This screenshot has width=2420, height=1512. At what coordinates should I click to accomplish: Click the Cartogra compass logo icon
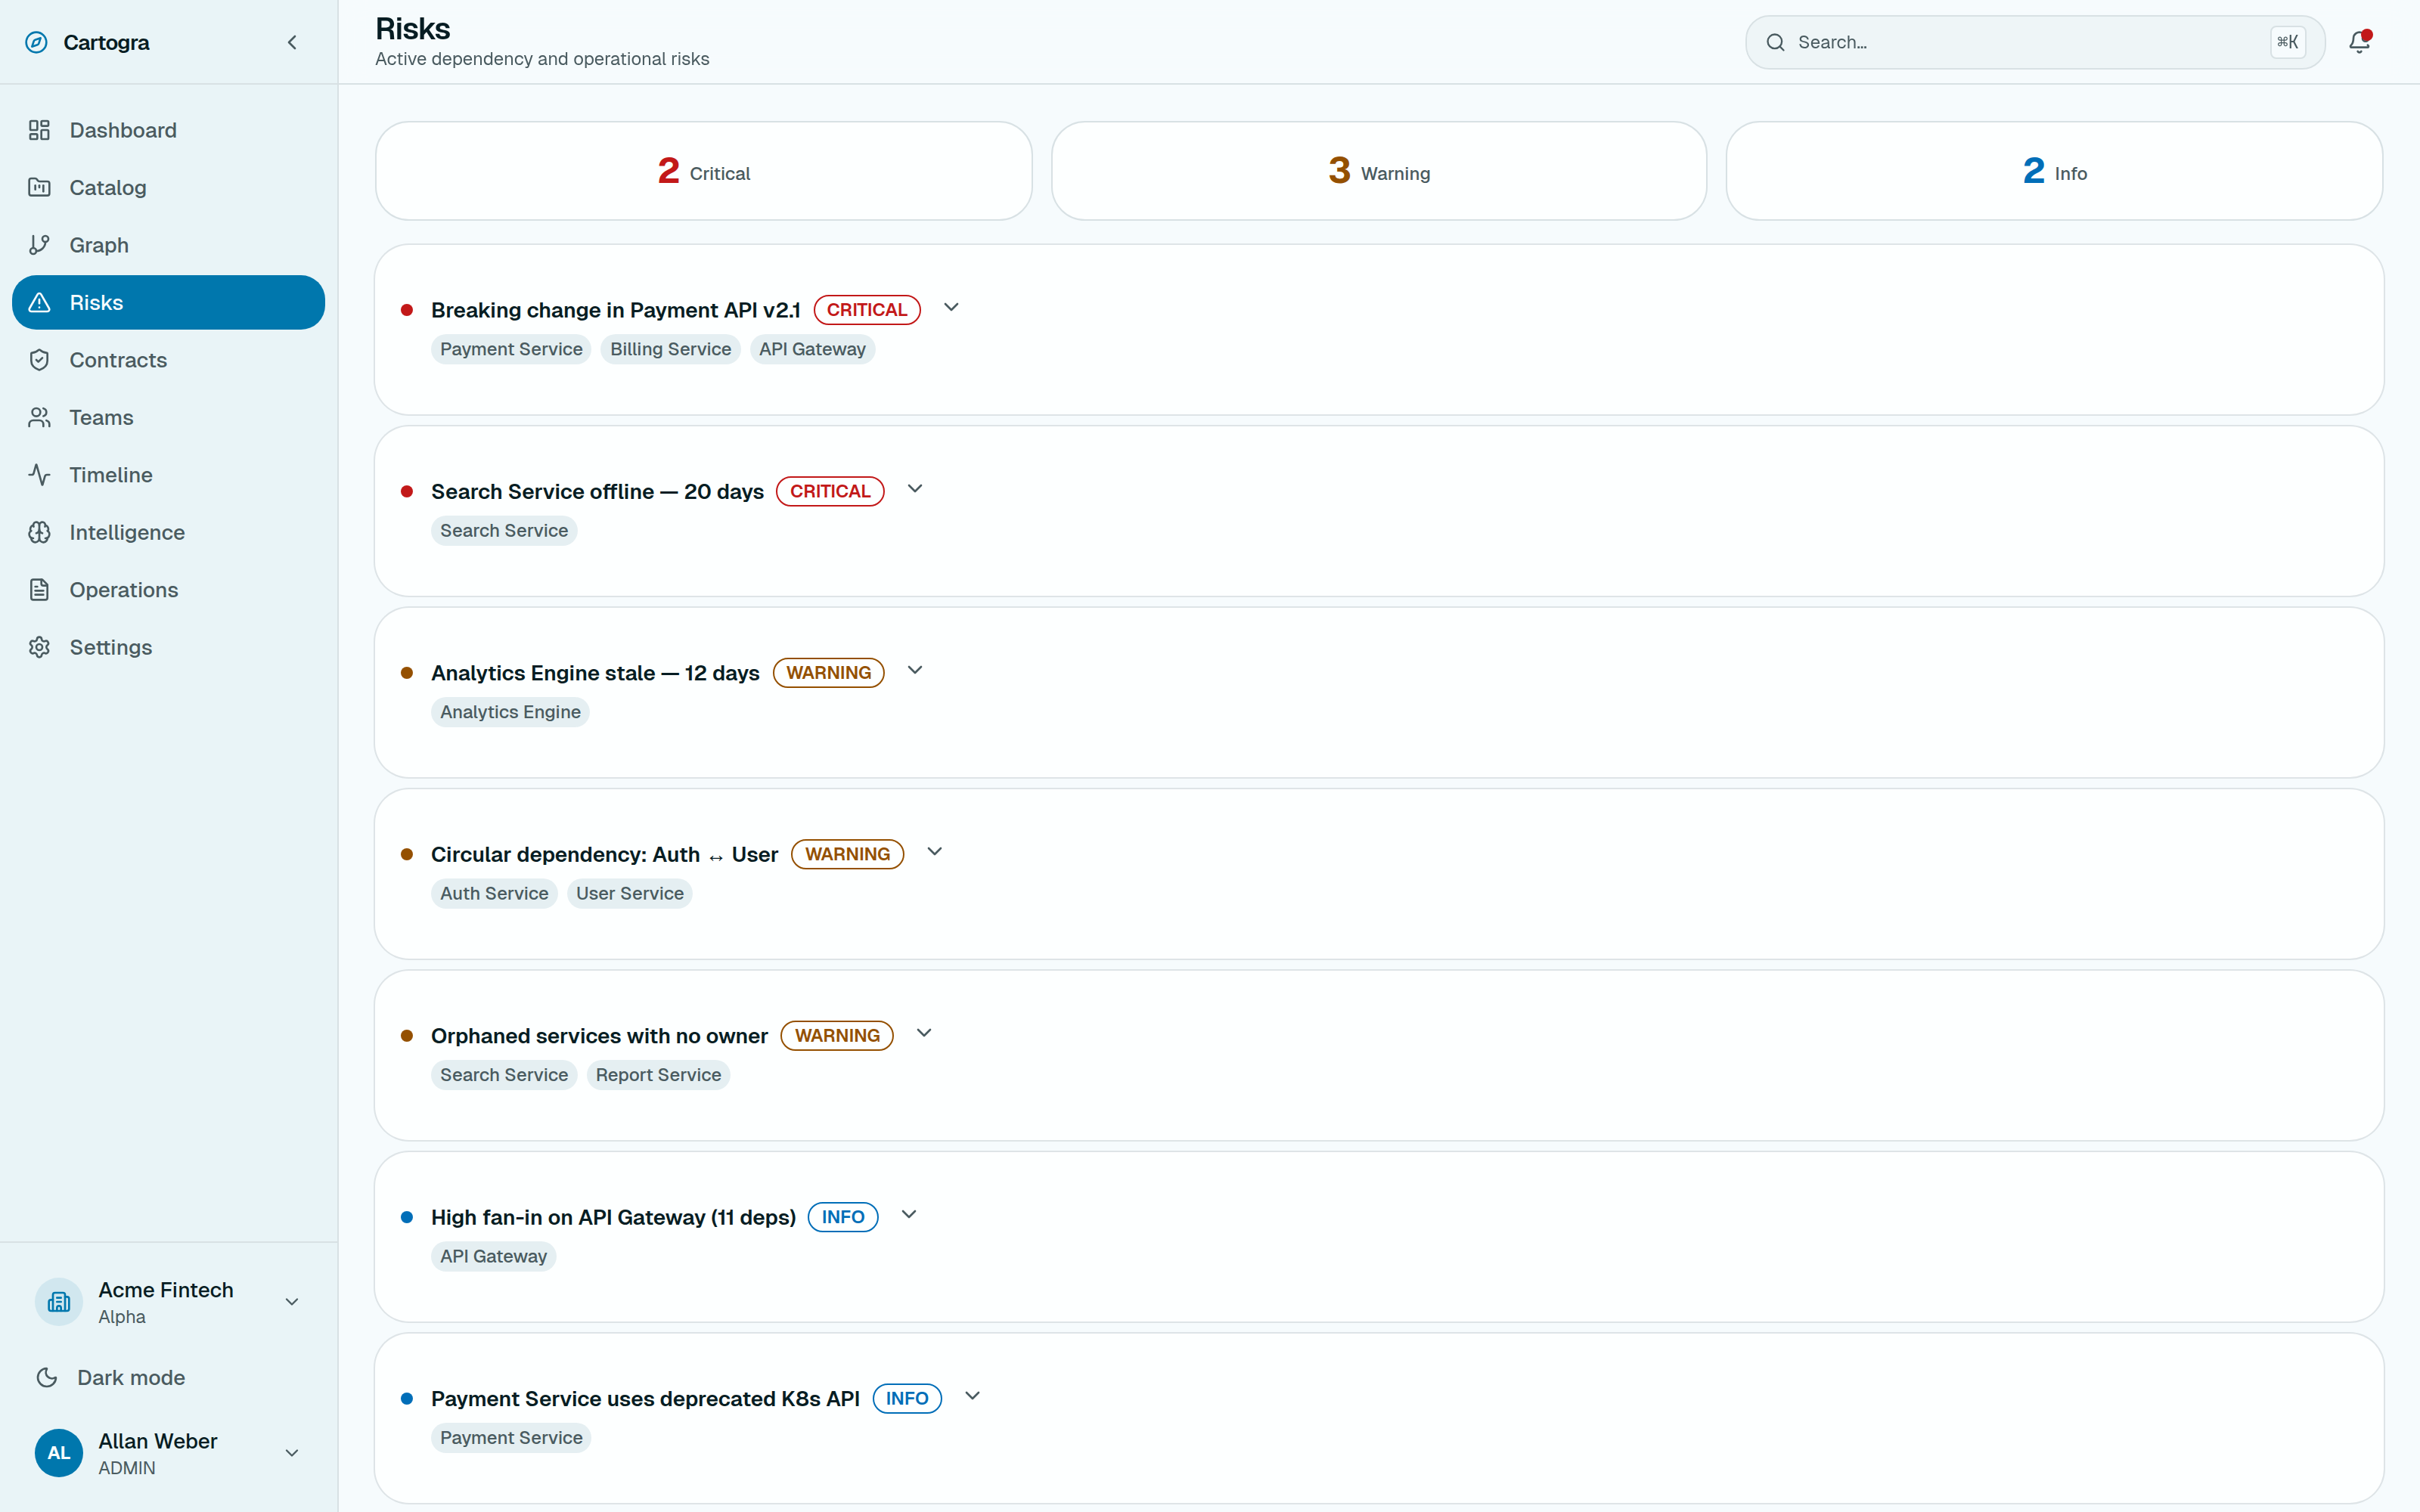(37, 42)
